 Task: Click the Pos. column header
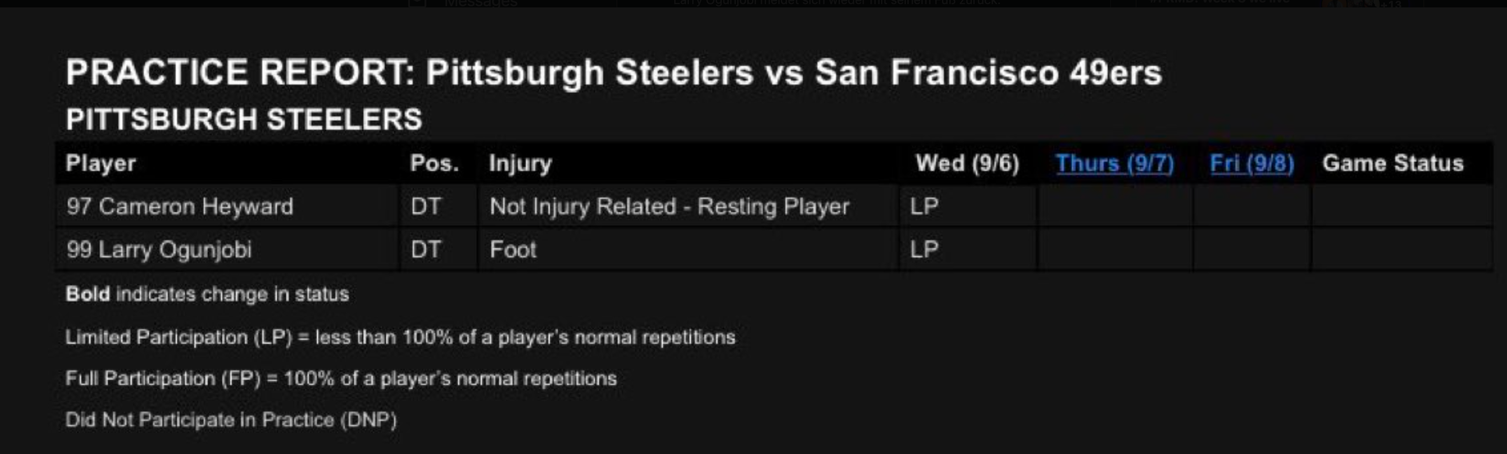click(434, 163)
